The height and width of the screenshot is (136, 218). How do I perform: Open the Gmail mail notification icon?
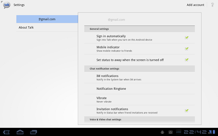(170, 132)
